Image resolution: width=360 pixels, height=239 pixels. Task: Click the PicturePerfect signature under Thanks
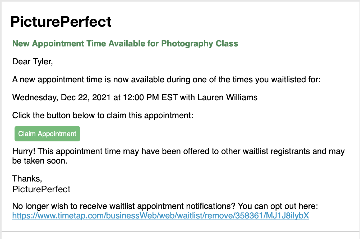point(41,189)
